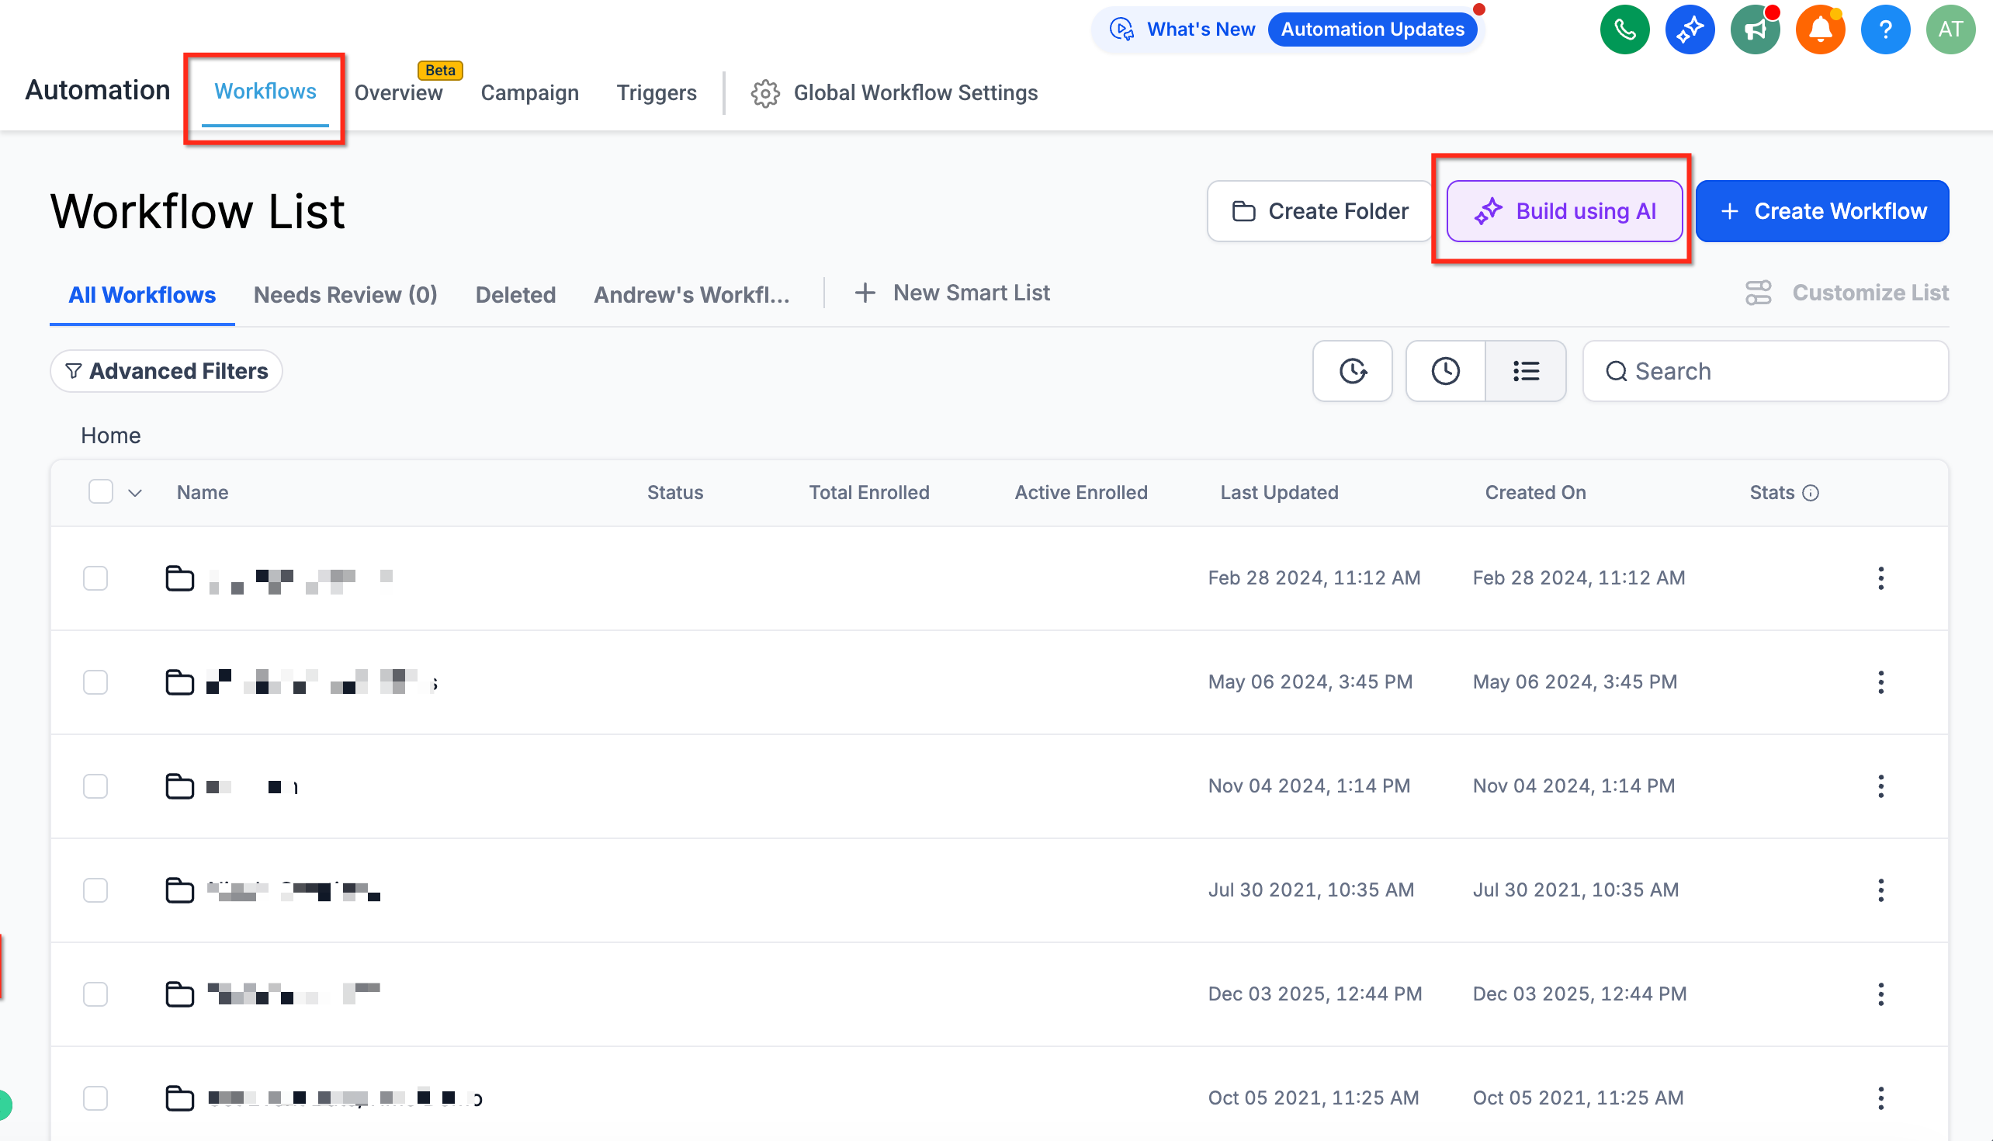
Task: Open three-dot menu for Oct 05 2021 row
Action: coord(1880,1098)
